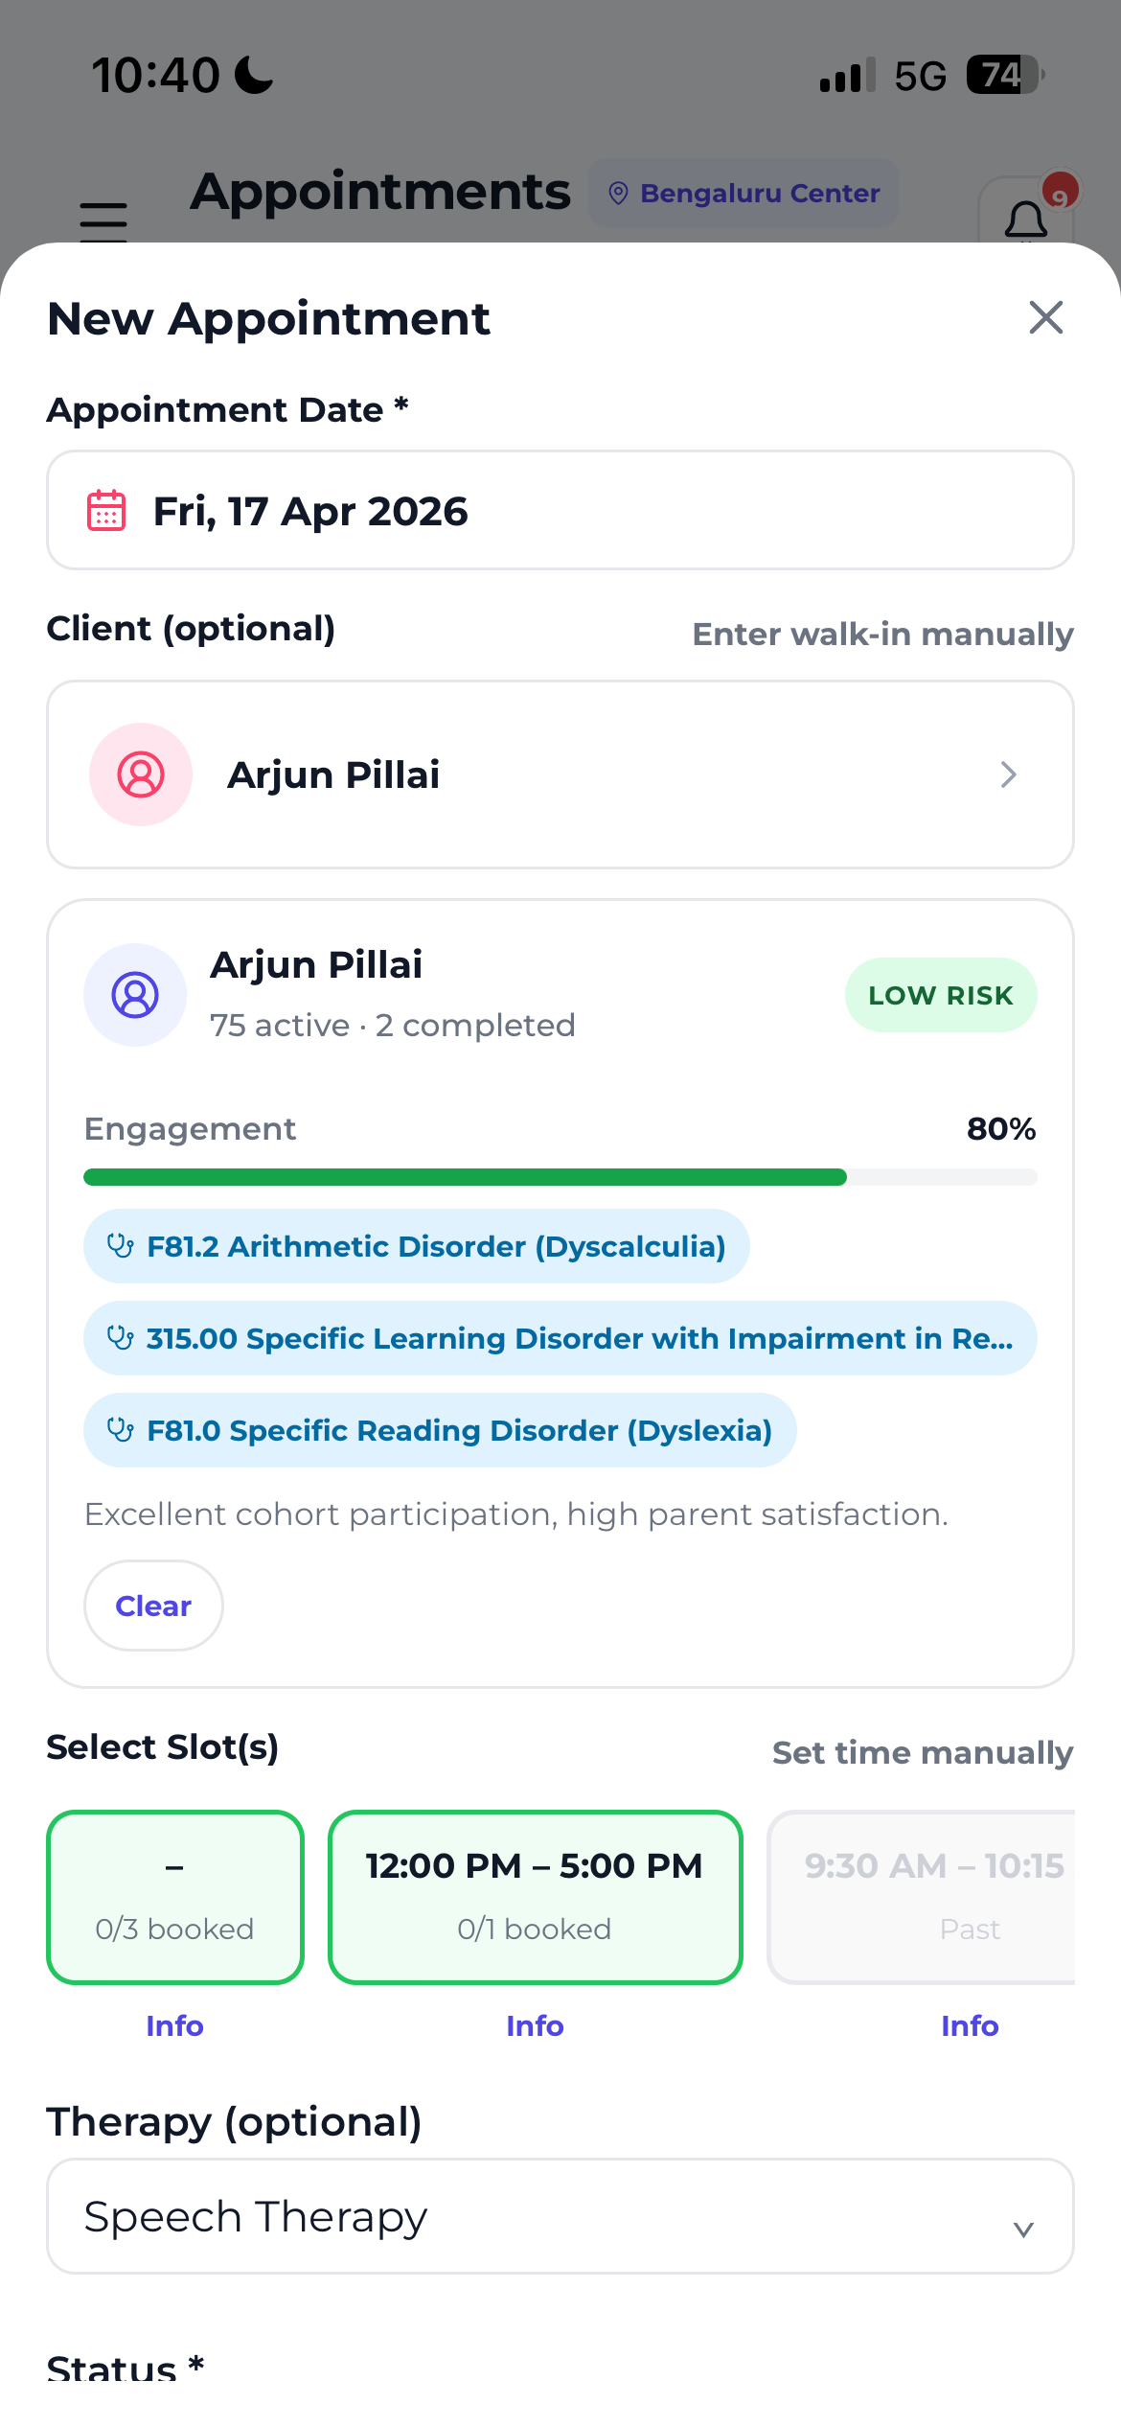Tap the purple Arjun Pillai profile icon

(135, 995)
